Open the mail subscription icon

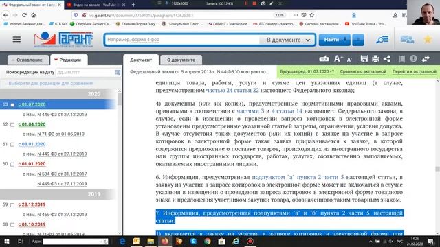click(x=407, y=40)
